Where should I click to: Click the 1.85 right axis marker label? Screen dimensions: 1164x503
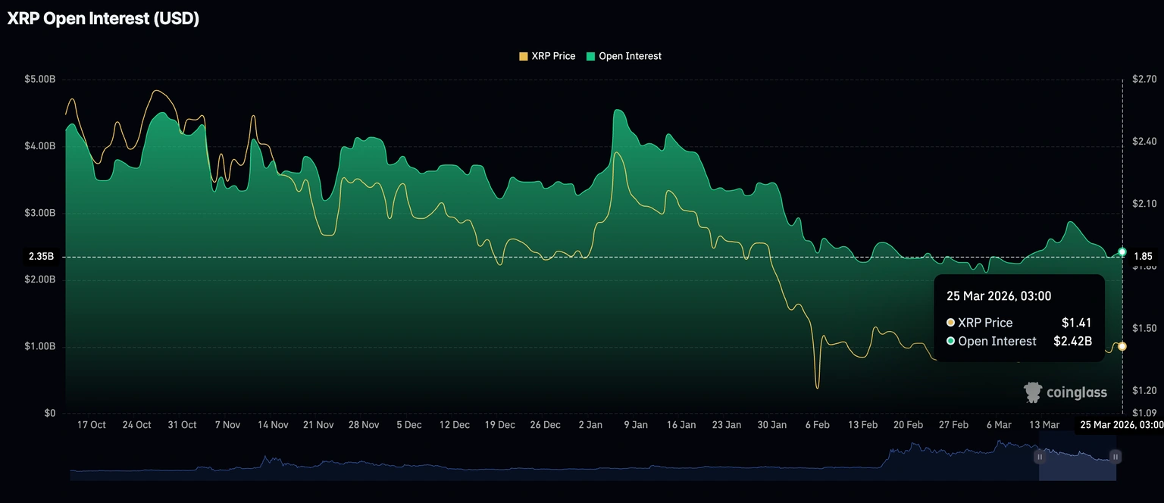(x=1142, y=257)
